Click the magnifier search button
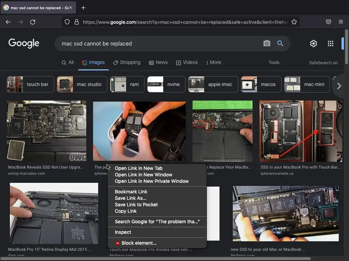The width and height of the screenshot is (349, 261). [280, 43]
